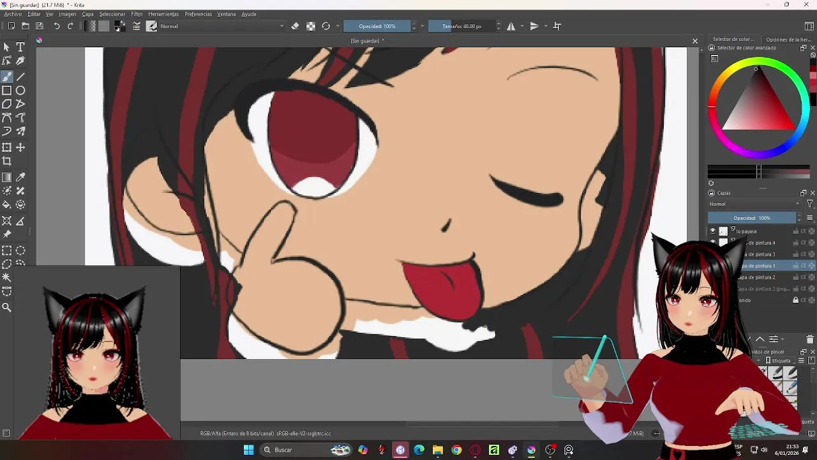Toggle wrap-around mode icon
This screenshot has height=460, width=817.
point(557,26)
